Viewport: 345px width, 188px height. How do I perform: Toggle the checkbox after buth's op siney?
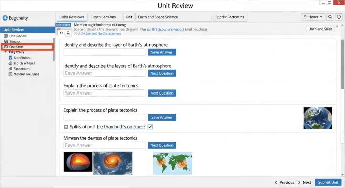150,127
